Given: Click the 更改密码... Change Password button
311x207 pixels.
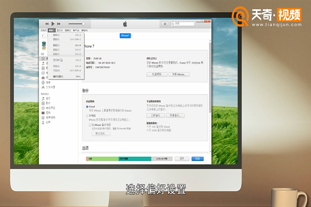Looking at the screenshot, I should (101, 134).
